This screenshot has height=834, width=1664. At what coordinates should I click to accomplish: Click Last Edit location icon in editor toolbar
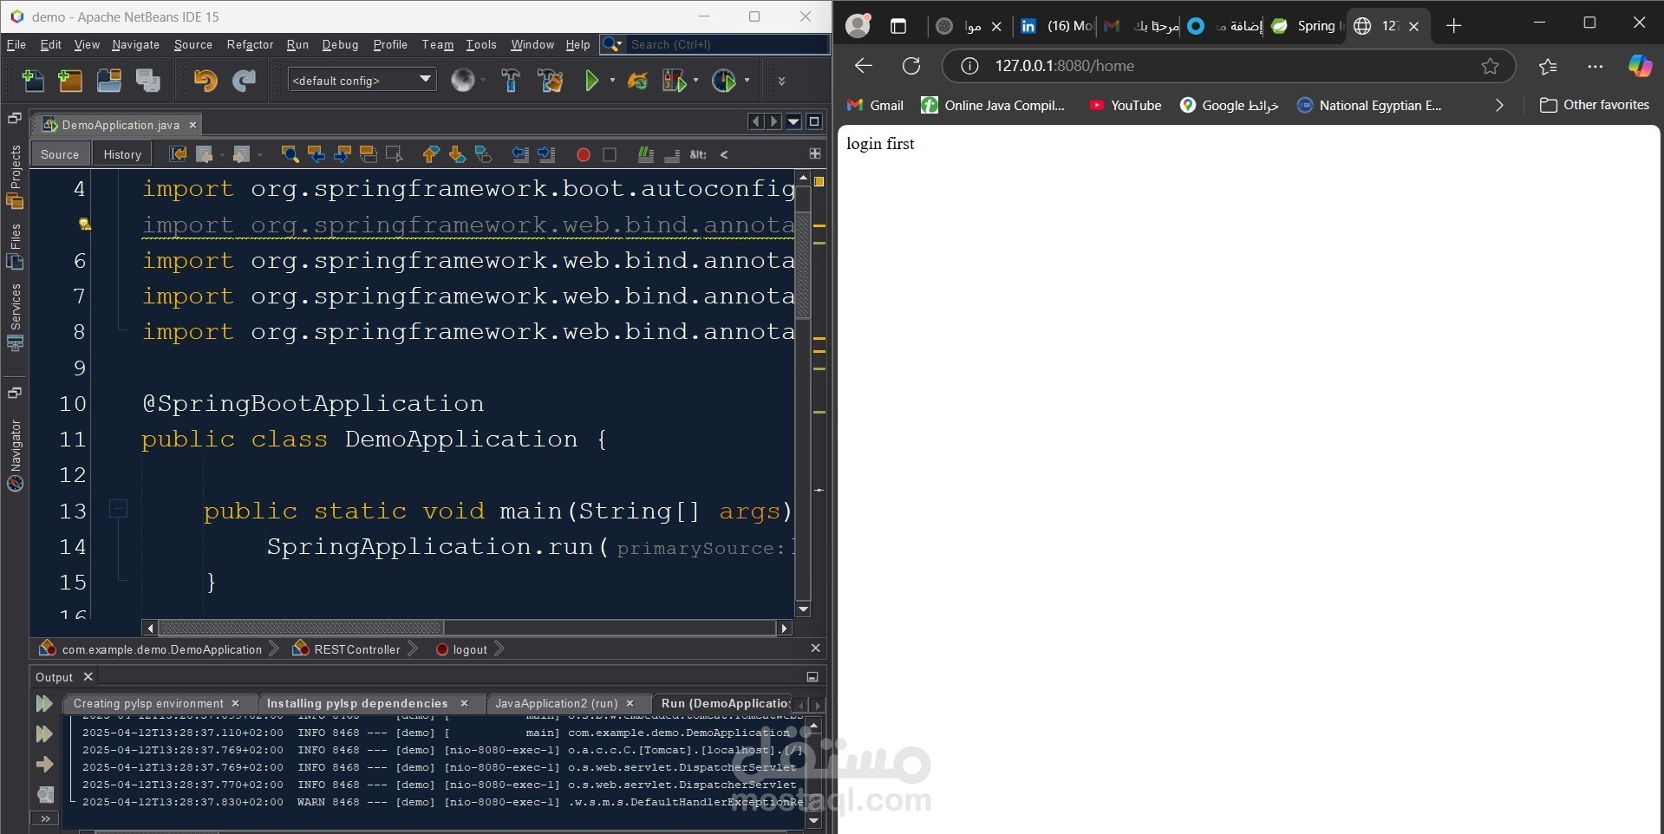point(178,154)
